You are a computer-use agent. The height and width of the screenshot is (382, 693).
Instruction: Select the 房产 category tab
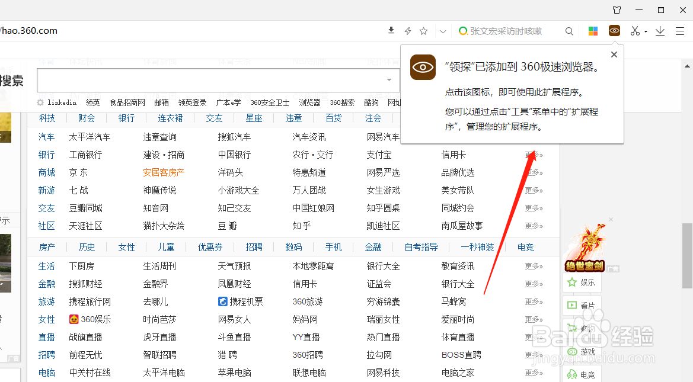[x=47, y=247]
